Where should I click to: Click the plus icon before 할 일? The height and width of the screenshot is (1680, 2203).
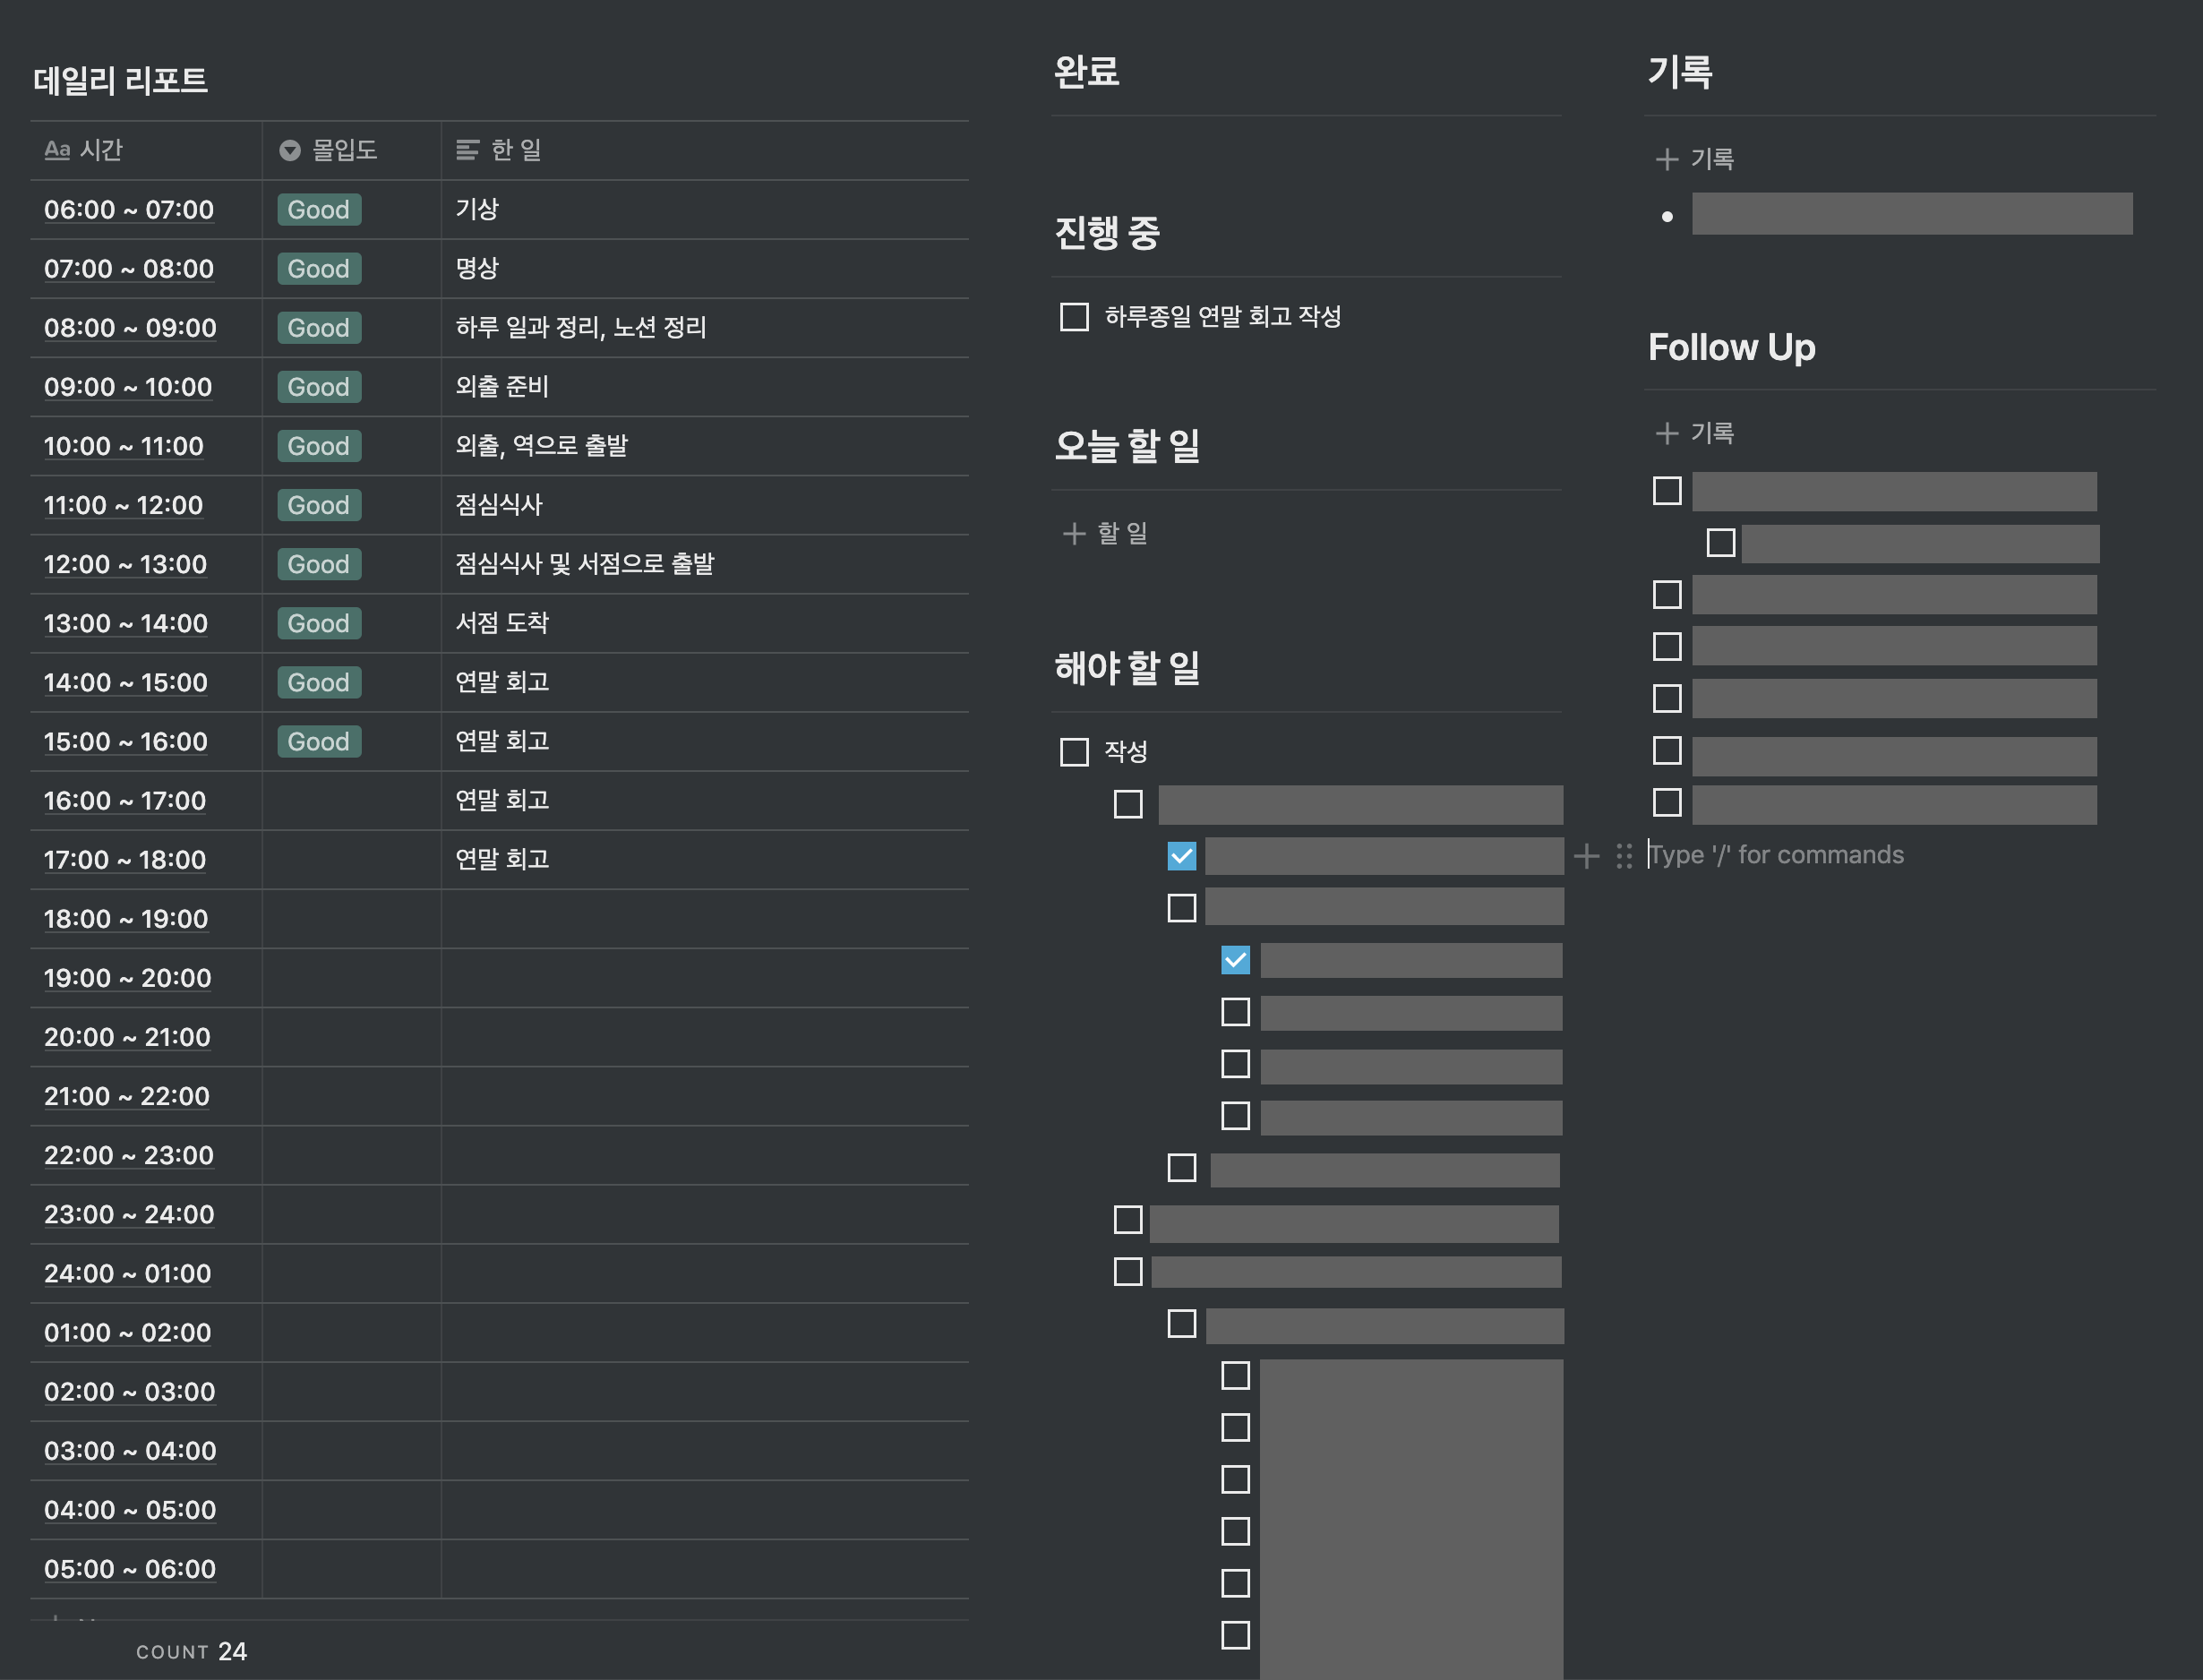[x=1073, y=534]
